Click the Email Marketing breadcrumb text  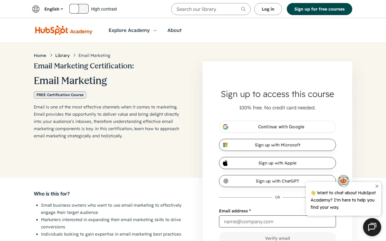point(94,55)
